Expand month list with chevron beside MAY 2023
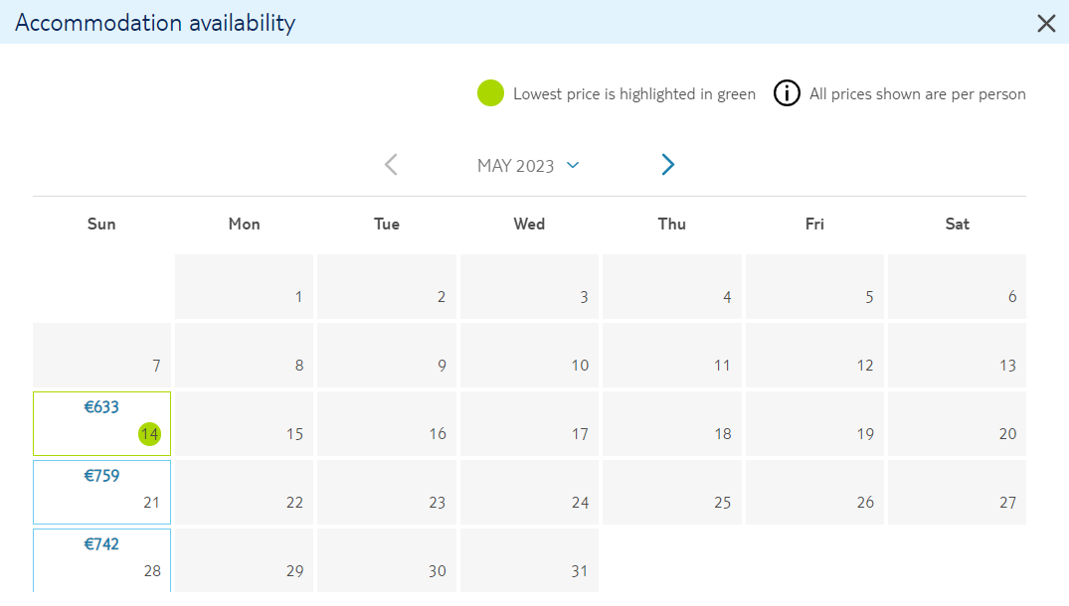 coord(573,165)
